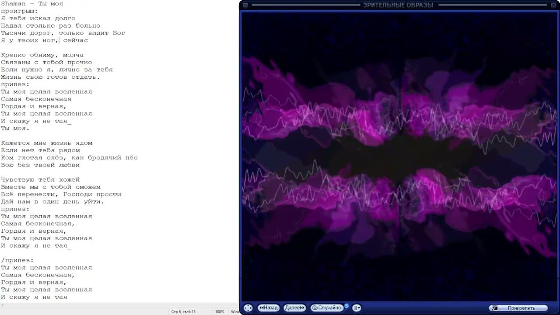Skip forward with the Далее button

[x=294, y=308]
